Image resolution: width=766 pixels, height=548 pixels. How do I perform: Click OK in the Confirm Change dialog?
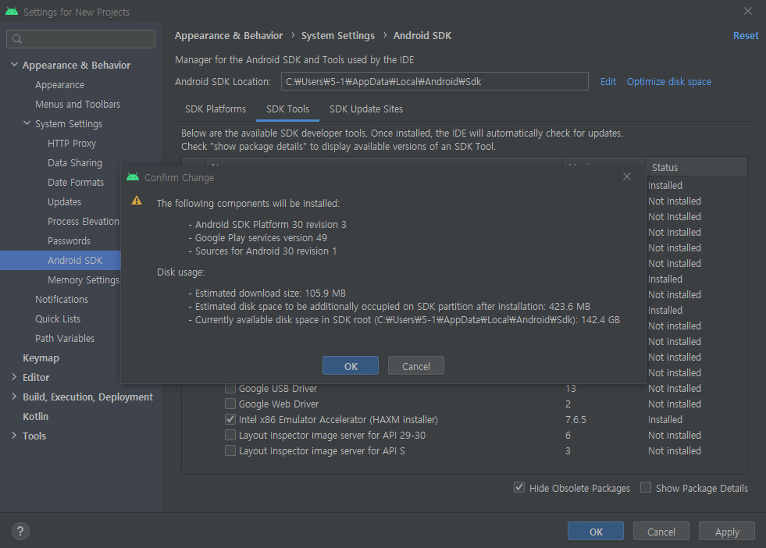click(x=351, y=366)
